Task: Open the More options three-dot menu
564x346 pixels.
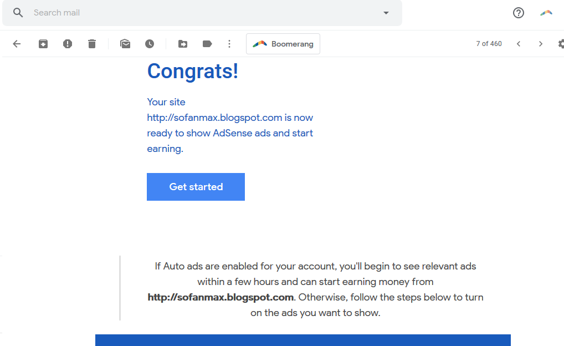Action: (229, 44)
